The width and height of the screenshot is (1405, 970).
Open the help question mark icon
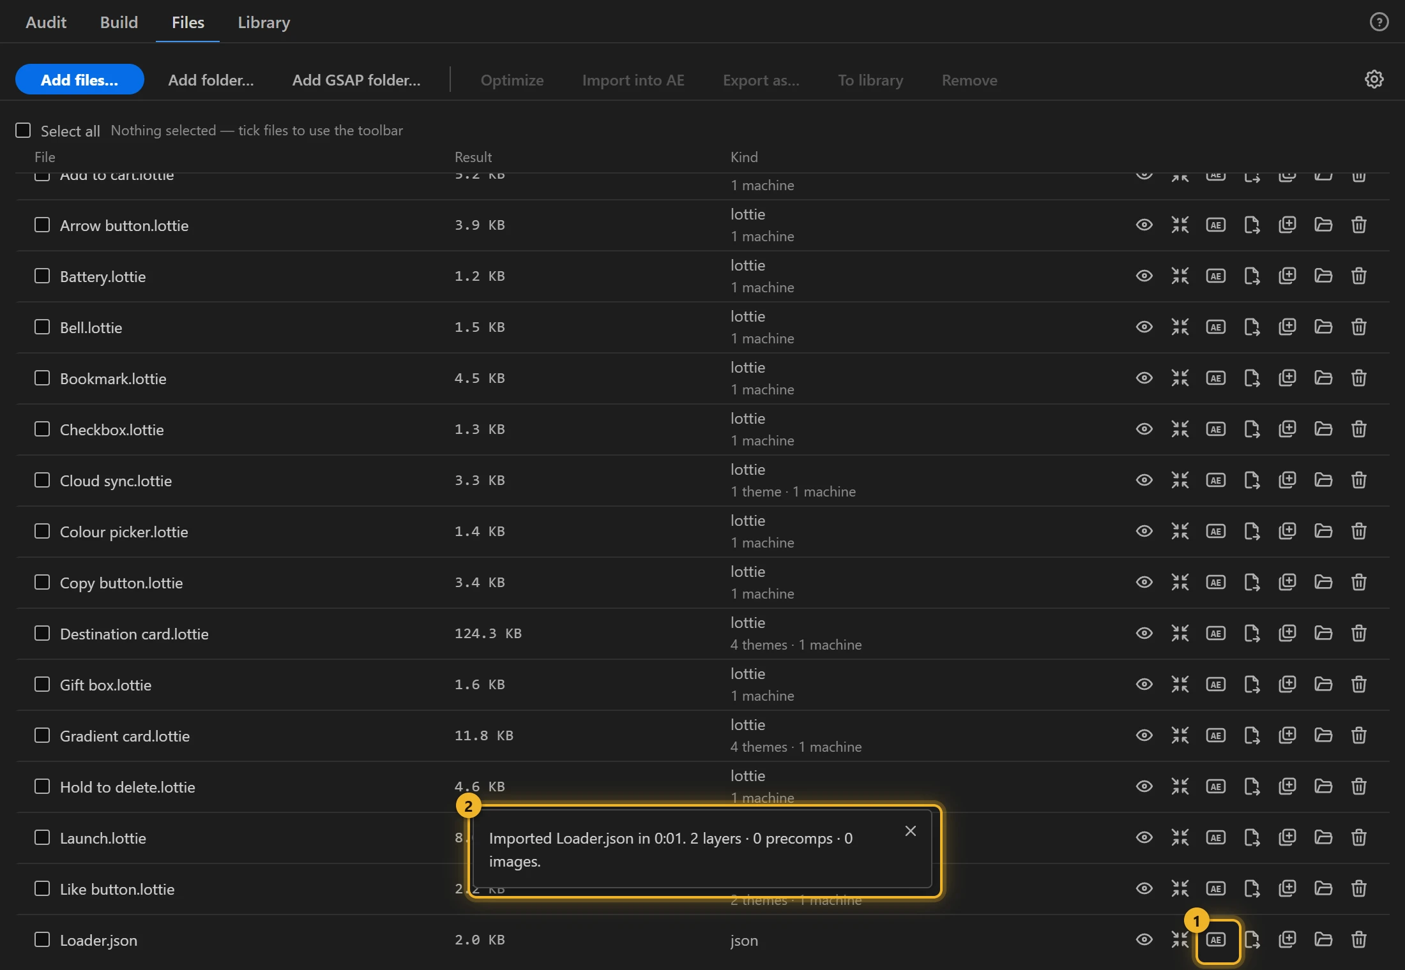pyautogui.click(x=1379, y=22)
